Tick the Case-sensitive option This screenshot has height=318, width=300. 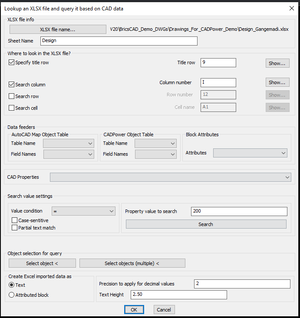click(x=15, y=220)
